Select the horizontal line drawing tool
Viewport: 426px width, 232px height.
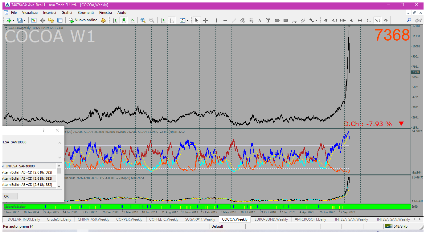point(225,20)
